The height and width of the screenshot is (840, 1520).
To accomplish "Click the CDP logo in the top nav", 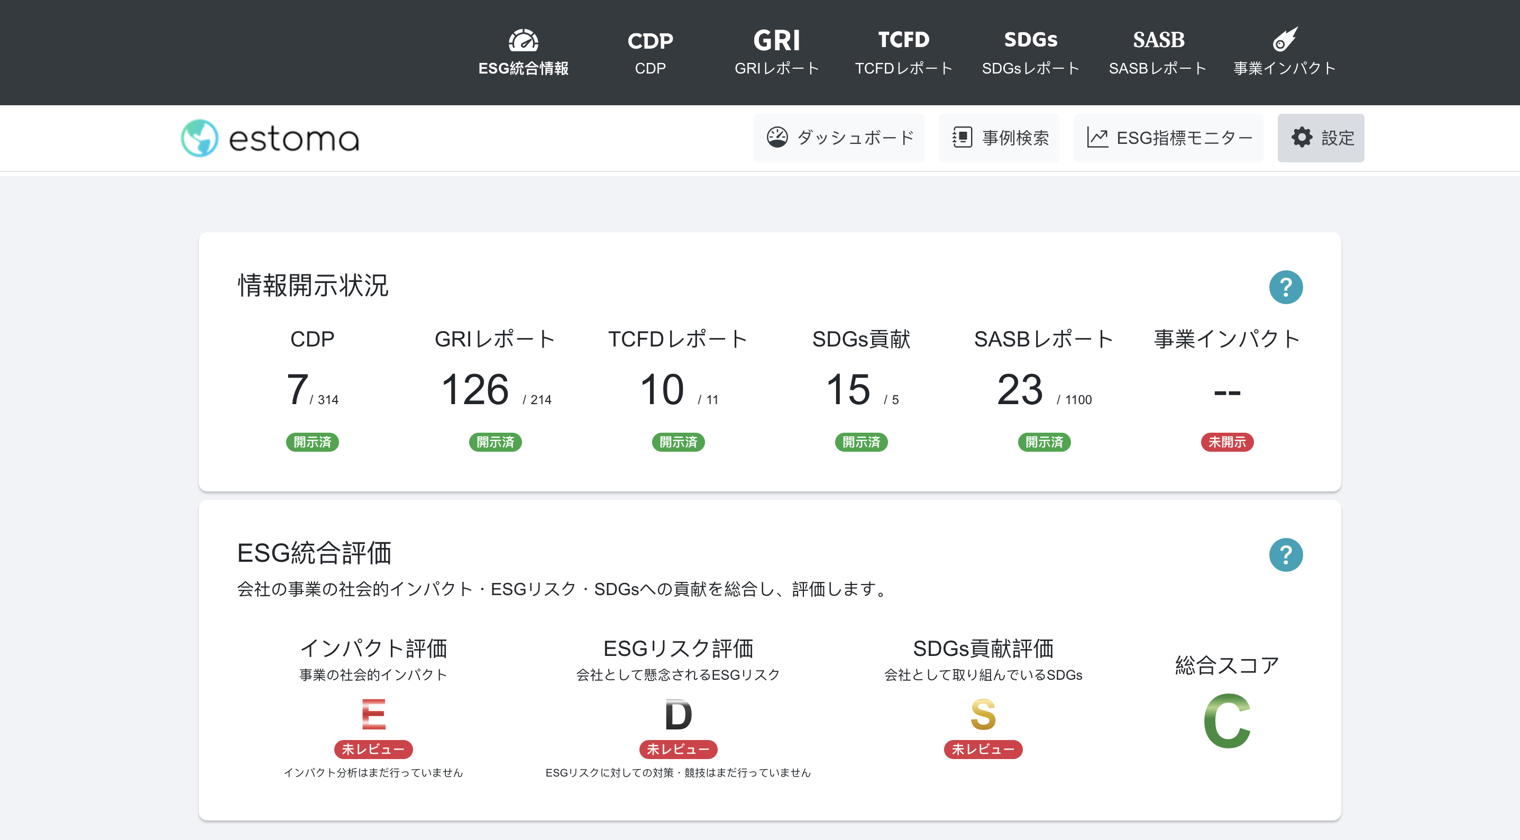I will coord(649,41).
